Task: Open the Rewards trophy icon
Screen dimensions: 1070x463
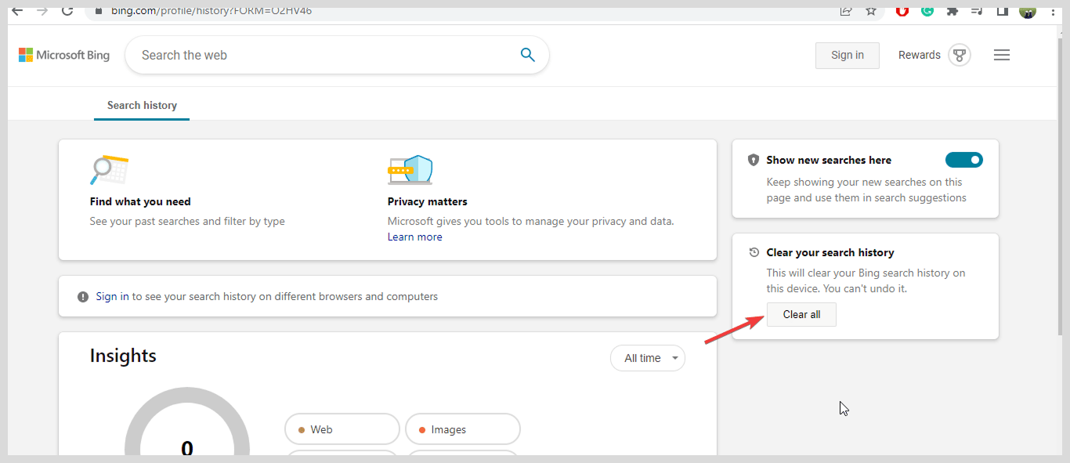Action: 959,55
